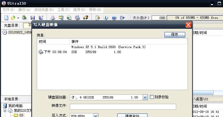Click the Save floppy disk icon

point(33,18)
